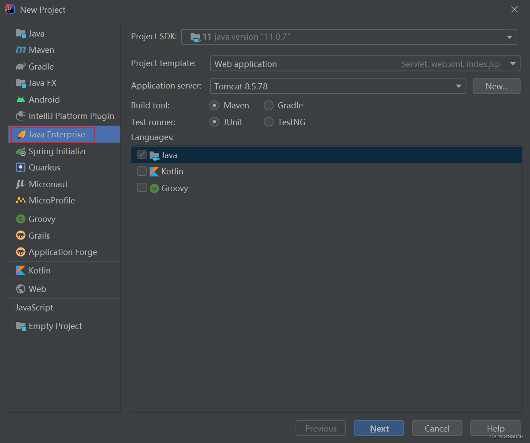This screenshot has height=443, width=530.
Task: Click 'Servlet, web.xml, index.jsp' hint text
Action: [x=451, y=64]
